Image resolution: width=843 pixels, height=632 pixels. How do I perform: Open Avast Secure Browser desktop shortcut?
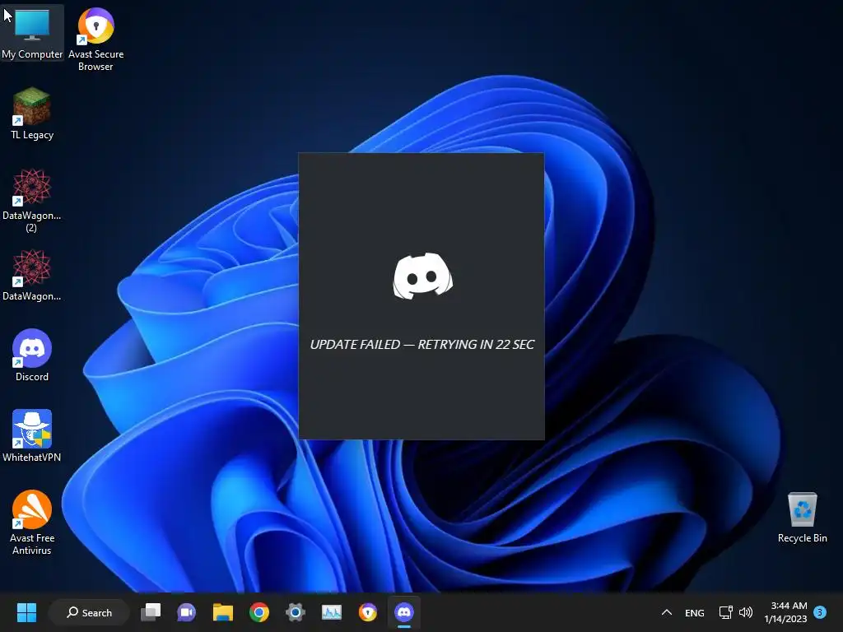coord(95,39)
